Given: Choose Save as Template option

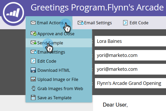Looking at the screenshot, I should tap(59, 98).
